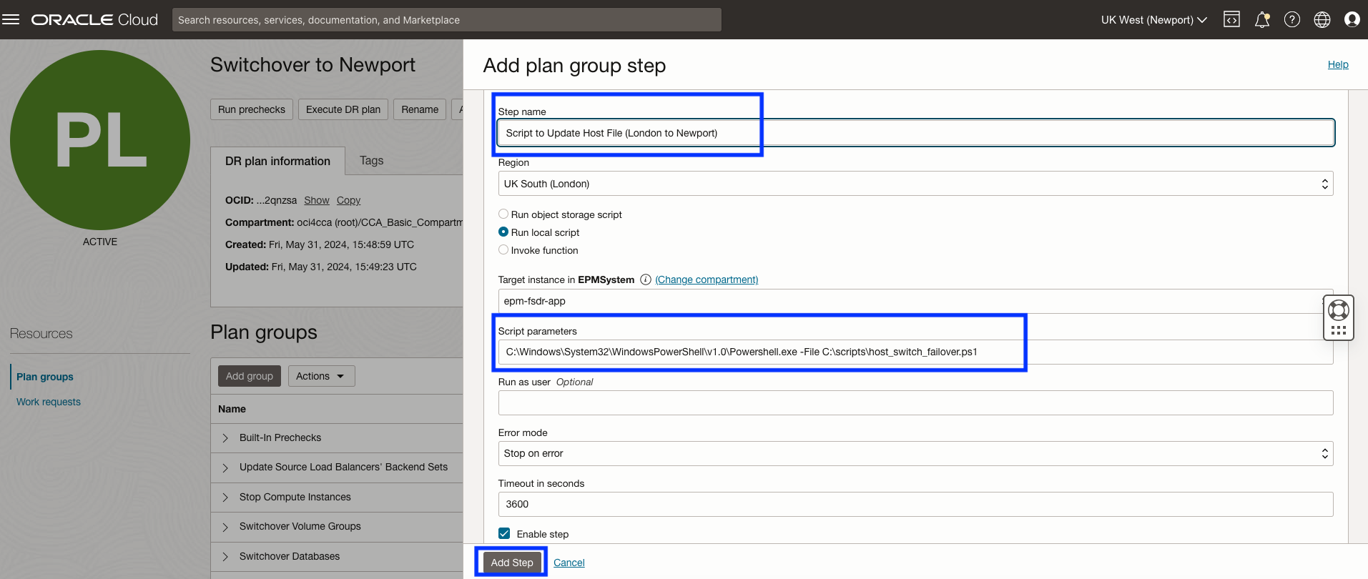Open Plan groups in Resources sidebar

(45, 377)
